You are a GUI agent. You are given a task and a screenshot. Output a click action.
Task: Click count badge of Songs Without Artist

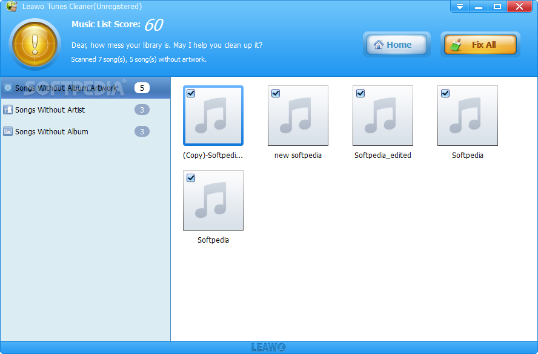point(142,110)
